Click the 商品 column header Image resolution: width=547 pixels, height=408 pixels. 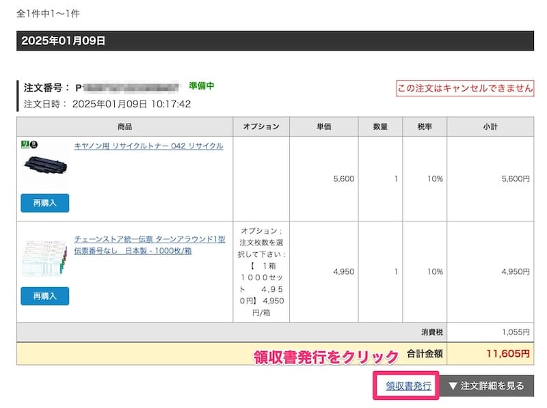(124, 126)
